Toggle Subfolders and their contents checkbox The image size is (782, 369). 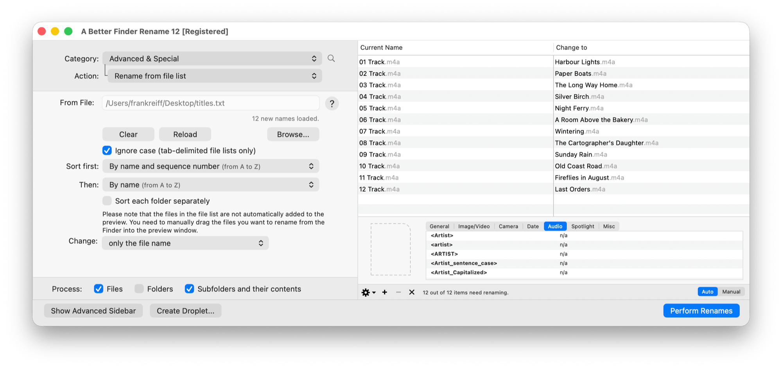[x=189, y=289]
